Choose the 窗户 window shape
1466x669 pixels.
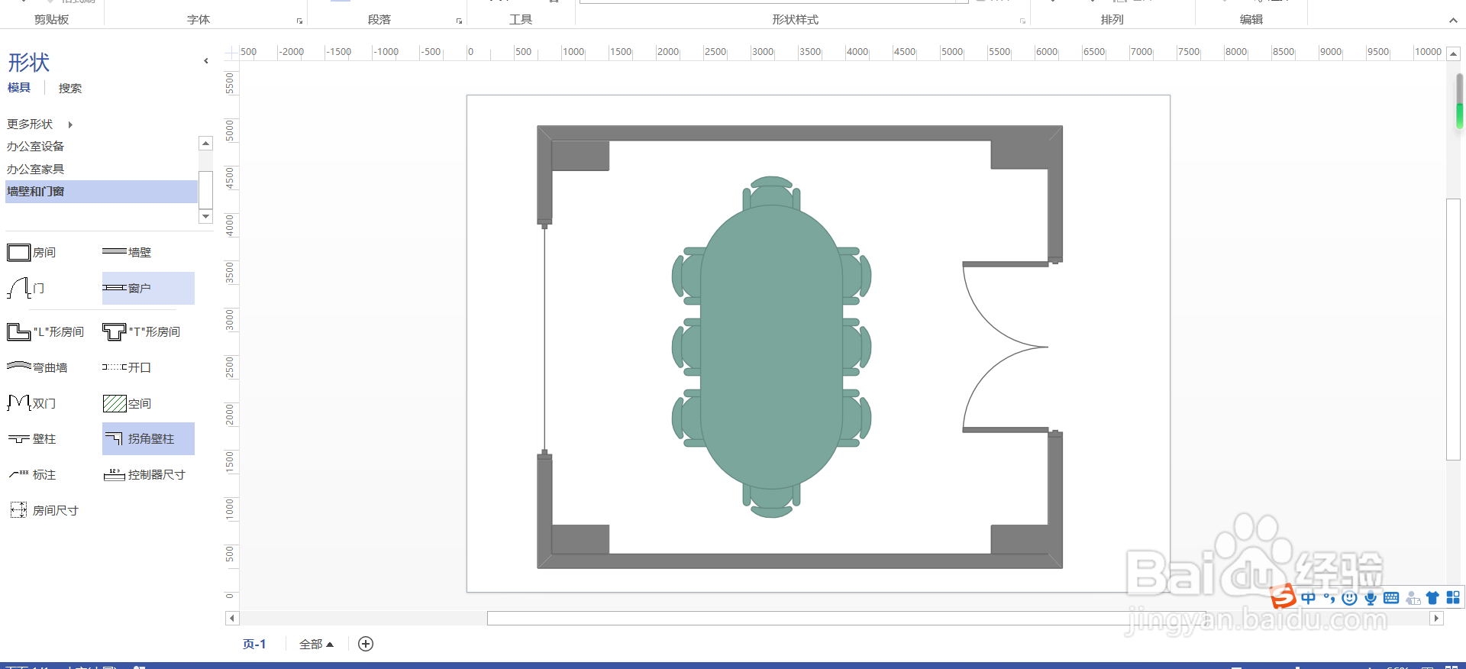click(148, 288)
